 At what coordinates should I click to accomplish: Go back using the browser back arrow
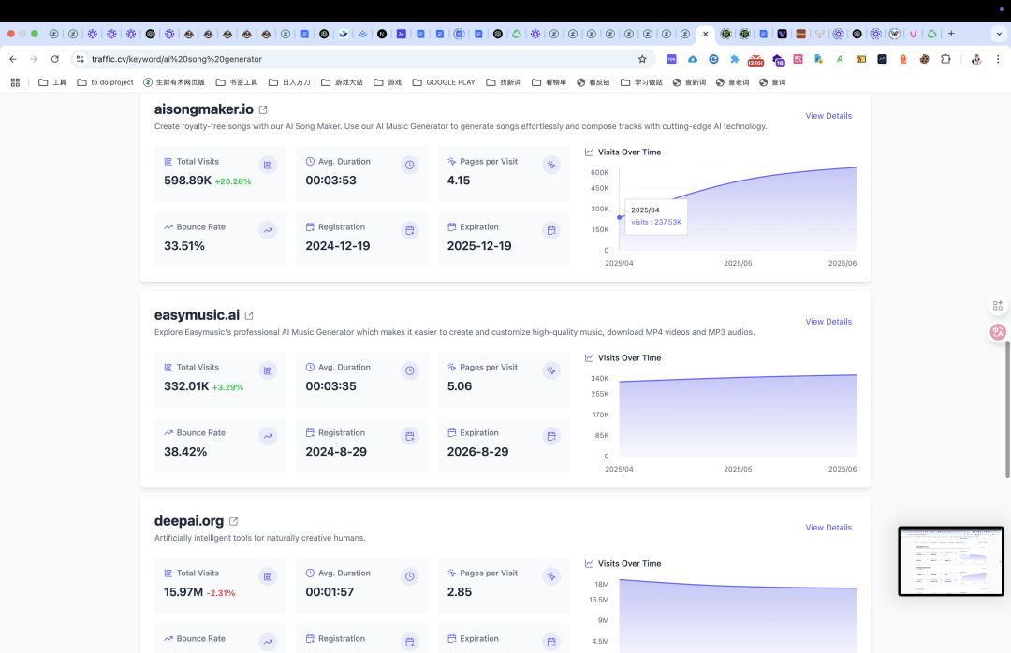point(13,59)
